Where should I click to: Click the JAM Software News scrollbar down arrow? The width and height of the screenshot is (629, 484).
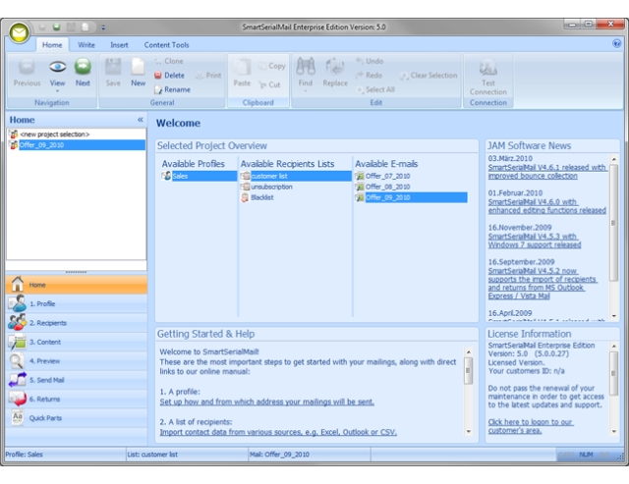click(613, 316)
